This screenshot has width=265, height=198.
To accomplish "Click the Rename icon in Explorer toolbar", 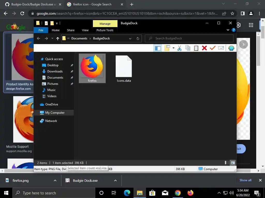I will (221, 48).
